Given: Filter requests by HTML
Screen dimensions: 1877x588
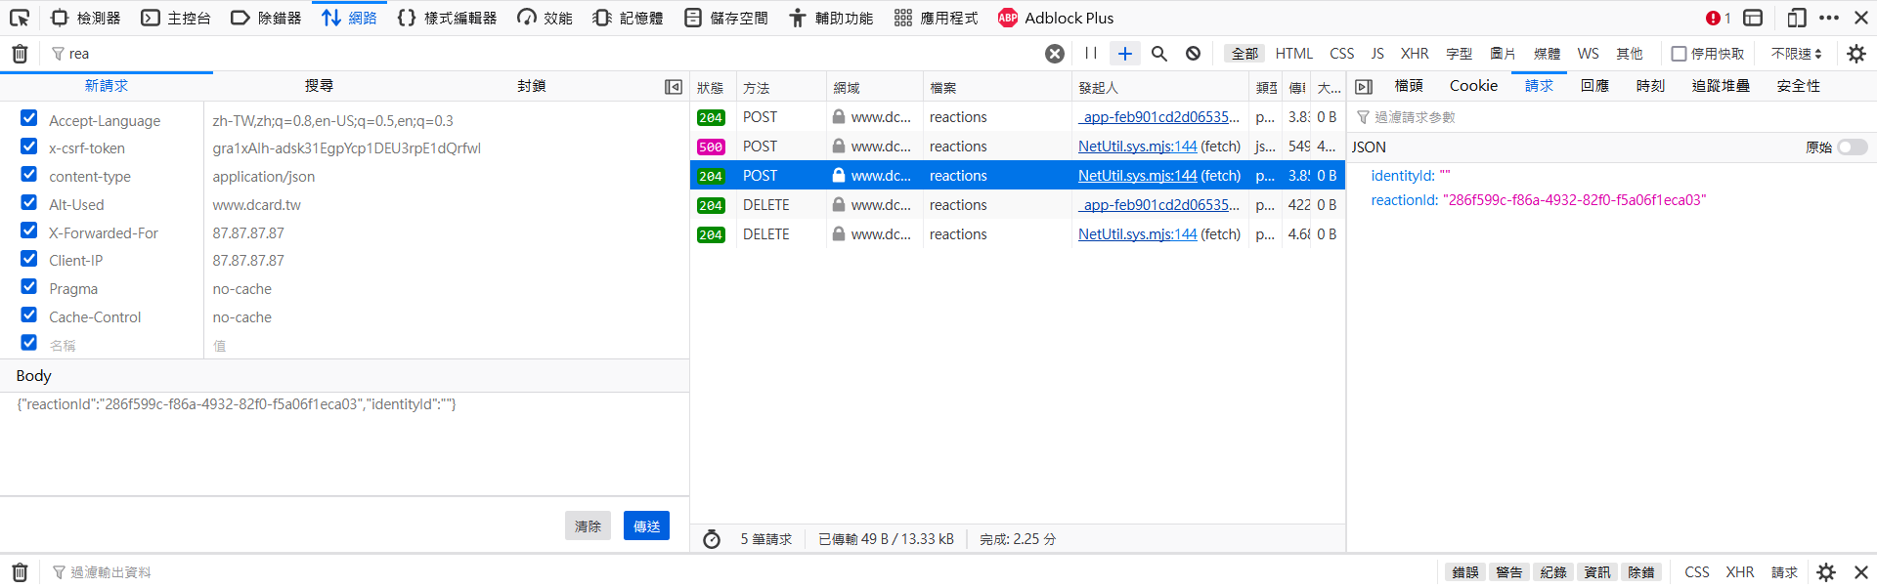Looking at the screenshot, I should coord(1294,54).
